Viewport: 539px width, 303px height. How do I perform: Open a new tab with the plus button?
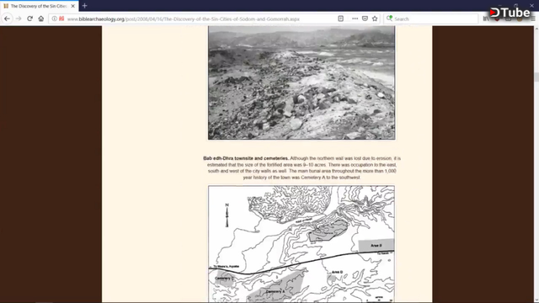click(84, 6)
